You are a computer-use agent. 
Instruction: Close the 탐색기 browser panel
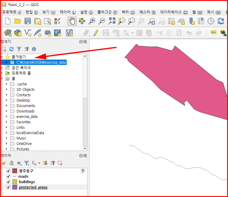85,42
